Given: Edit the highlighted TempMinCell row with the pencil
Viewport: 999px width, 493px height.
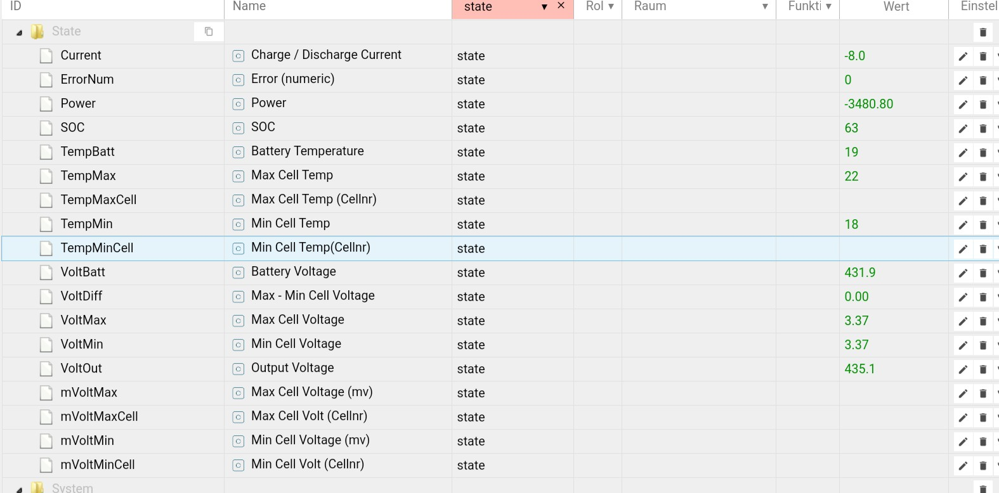Looking at the screenshot, I should pos(963,249).
